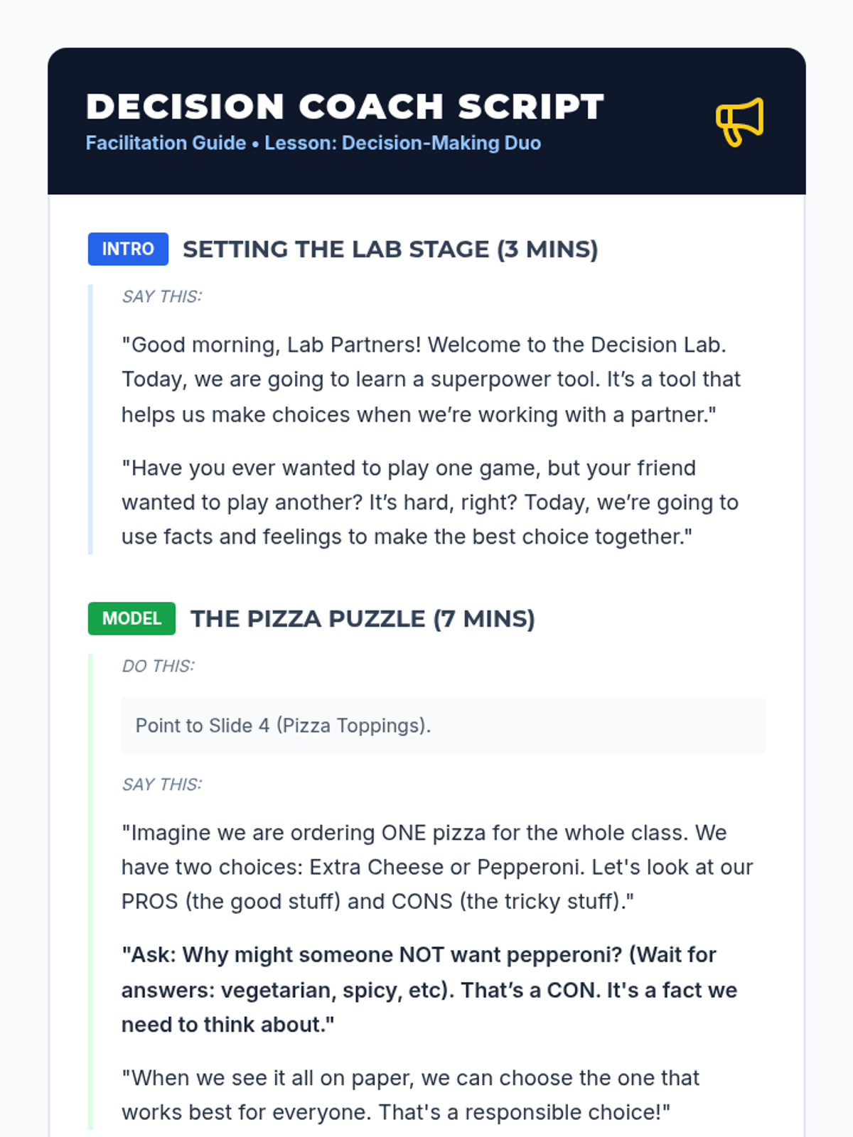853x1137 pixels.
Task: Click the Facilitation Guide subtitle text
Action: point(166,143)
